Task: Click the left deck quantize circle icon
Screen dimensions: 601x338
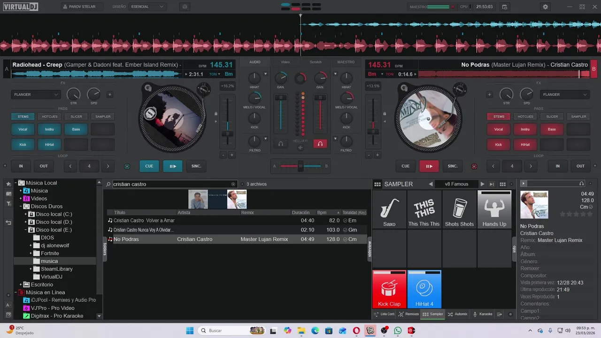Action: coord(127,166)
